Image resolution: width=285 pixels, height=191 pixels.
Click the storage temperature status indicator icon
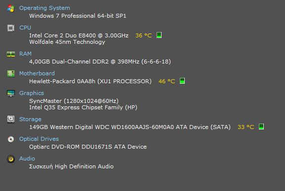[261, 127]
